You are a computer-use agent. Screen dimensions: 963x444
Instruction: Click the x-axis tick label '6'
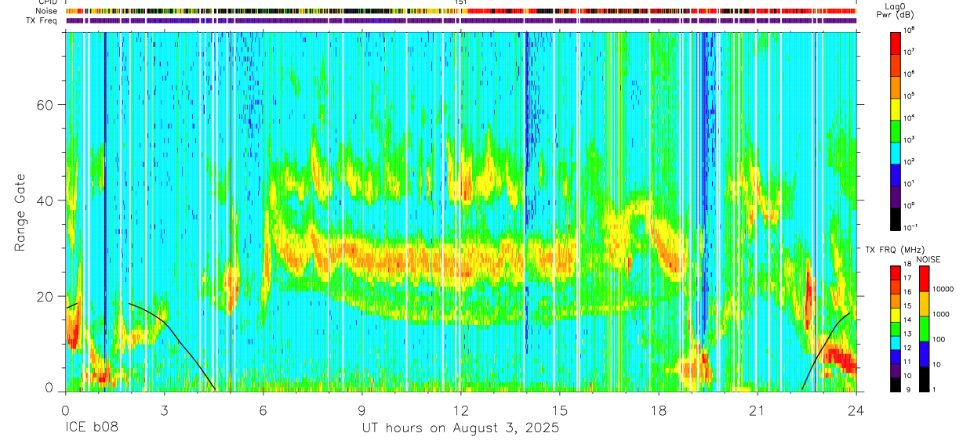263,410
